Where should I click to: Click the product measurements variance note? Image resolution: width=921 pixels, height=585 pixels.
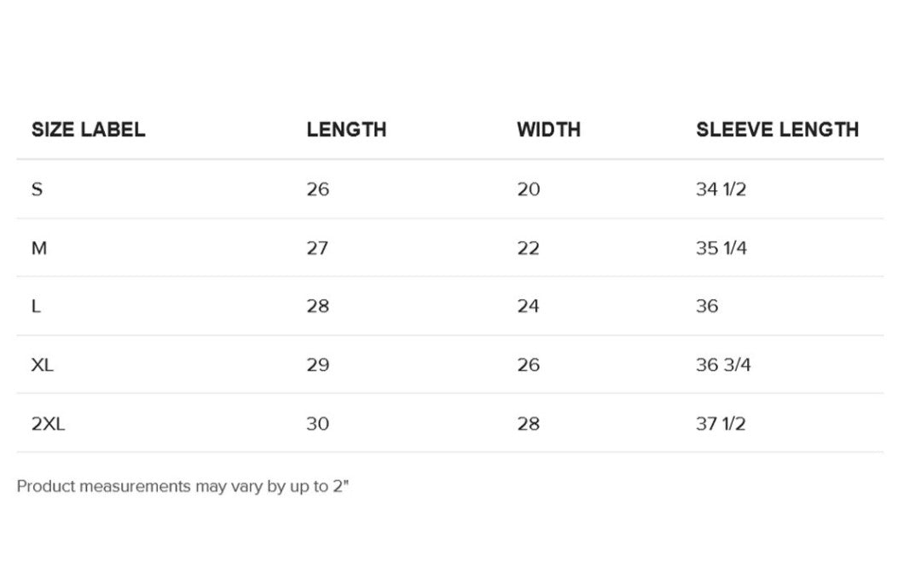pyautogui.click(x=183, y=487)
